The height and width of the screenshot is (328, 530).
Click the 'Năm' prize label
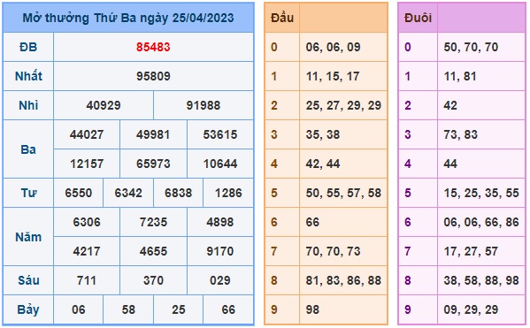pyautogui.click(x=28, y=237)
